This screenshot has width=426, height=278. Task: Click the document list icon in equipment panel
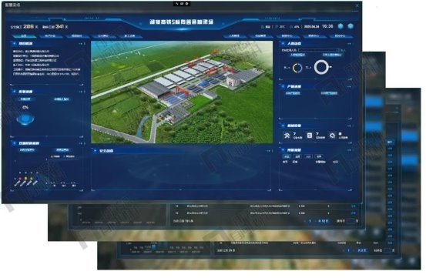(x=310, y=136)
